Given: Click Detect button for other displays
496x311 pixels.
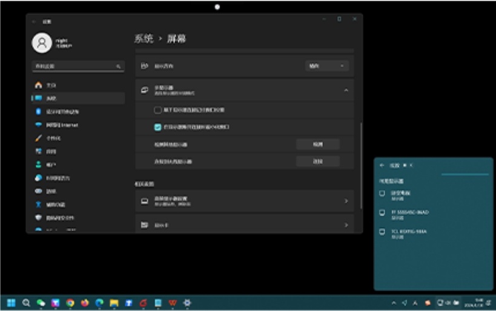Looking at the screenshot, I should 317,144.
